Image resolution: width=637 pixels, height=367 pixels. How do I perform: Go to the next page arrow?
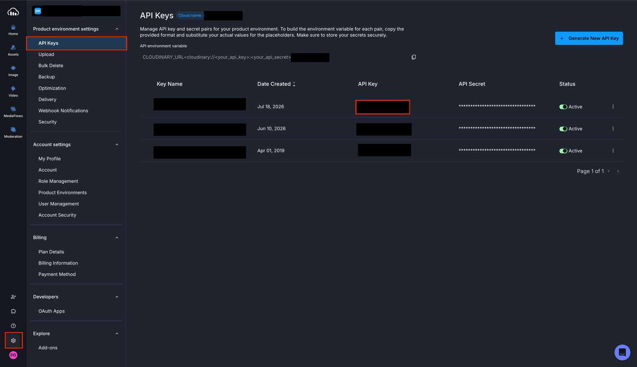[618, 171]
